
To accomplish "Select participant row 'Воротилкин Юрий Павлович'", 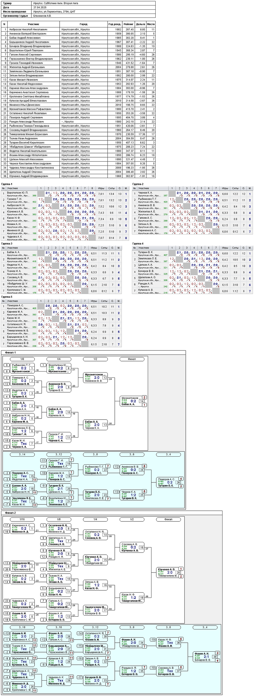I will pyautogui.click(x=78, y=51).
